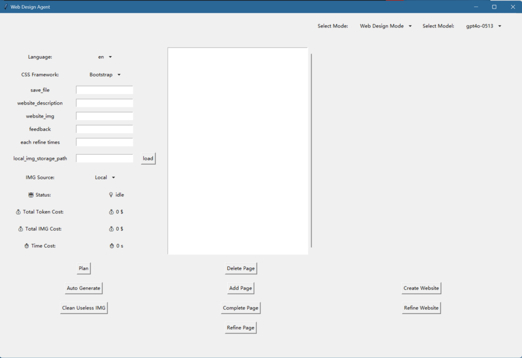Click the lightbulb icon beside idle status
The image size is (522, 358).
111,195
